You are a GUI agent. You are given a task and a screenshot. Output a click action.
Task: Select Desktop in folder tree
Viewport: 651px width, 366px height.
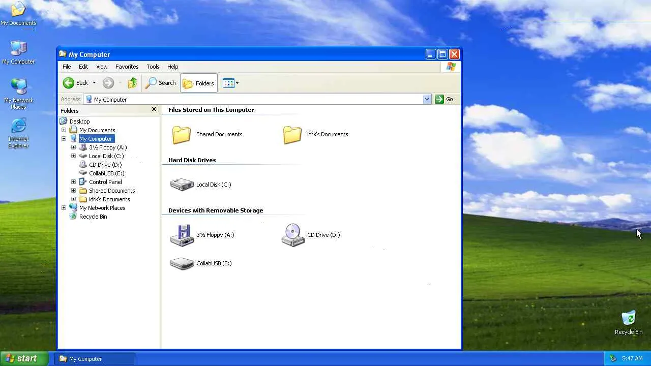(x=79, y=121)
